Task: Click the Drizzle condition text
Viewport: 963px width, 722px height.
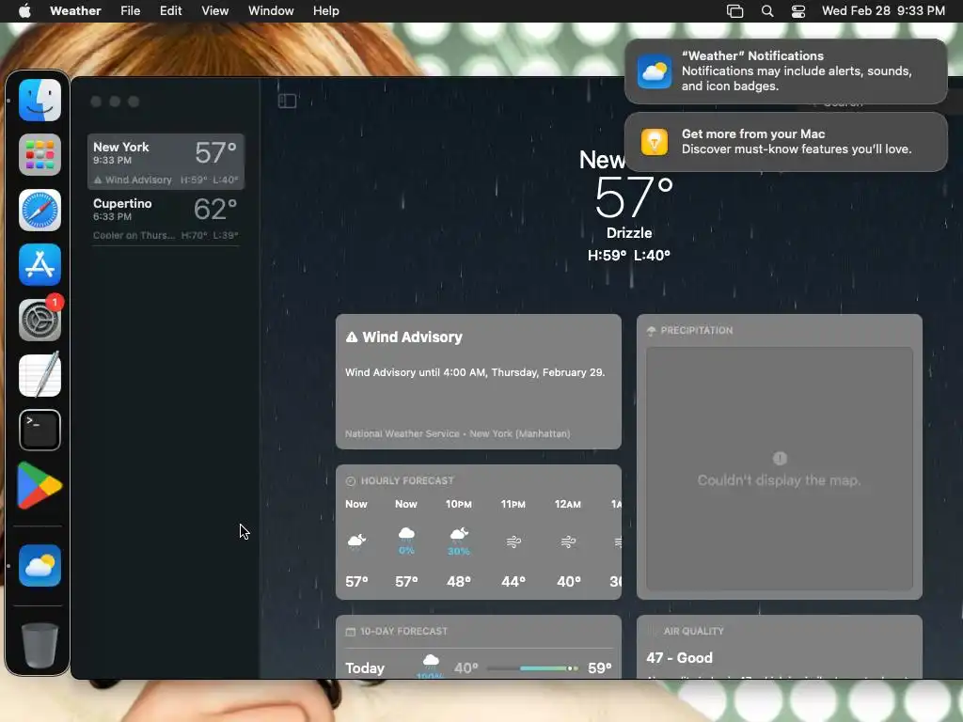Action: point(629,233)
